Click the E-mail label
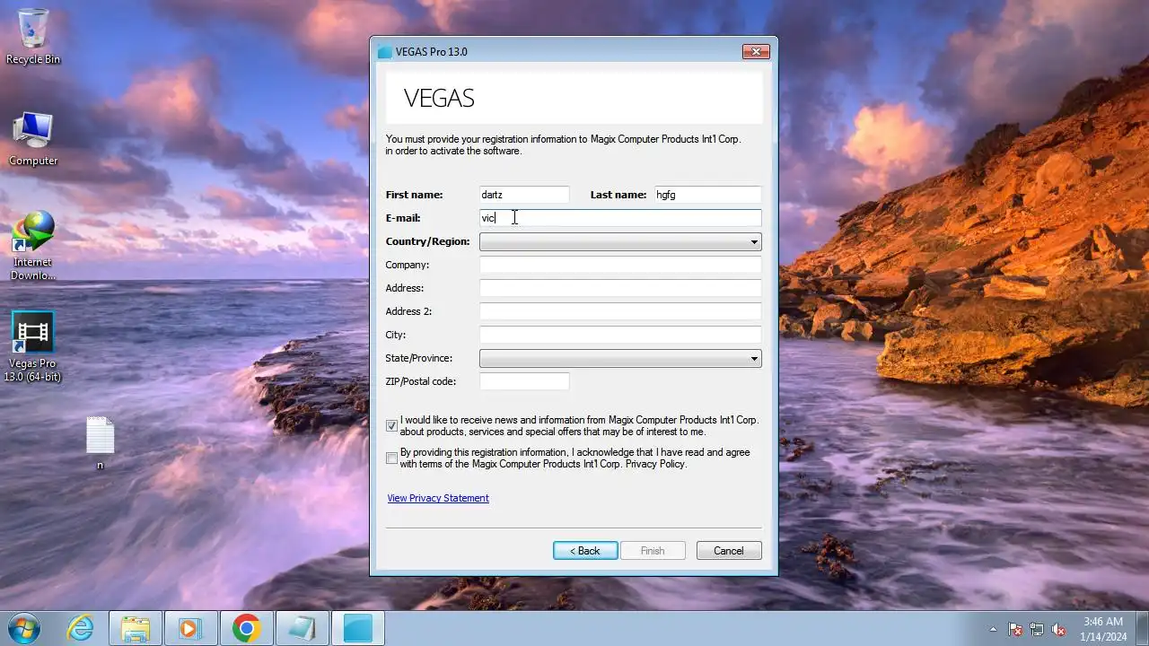 (x=403, y=218)
